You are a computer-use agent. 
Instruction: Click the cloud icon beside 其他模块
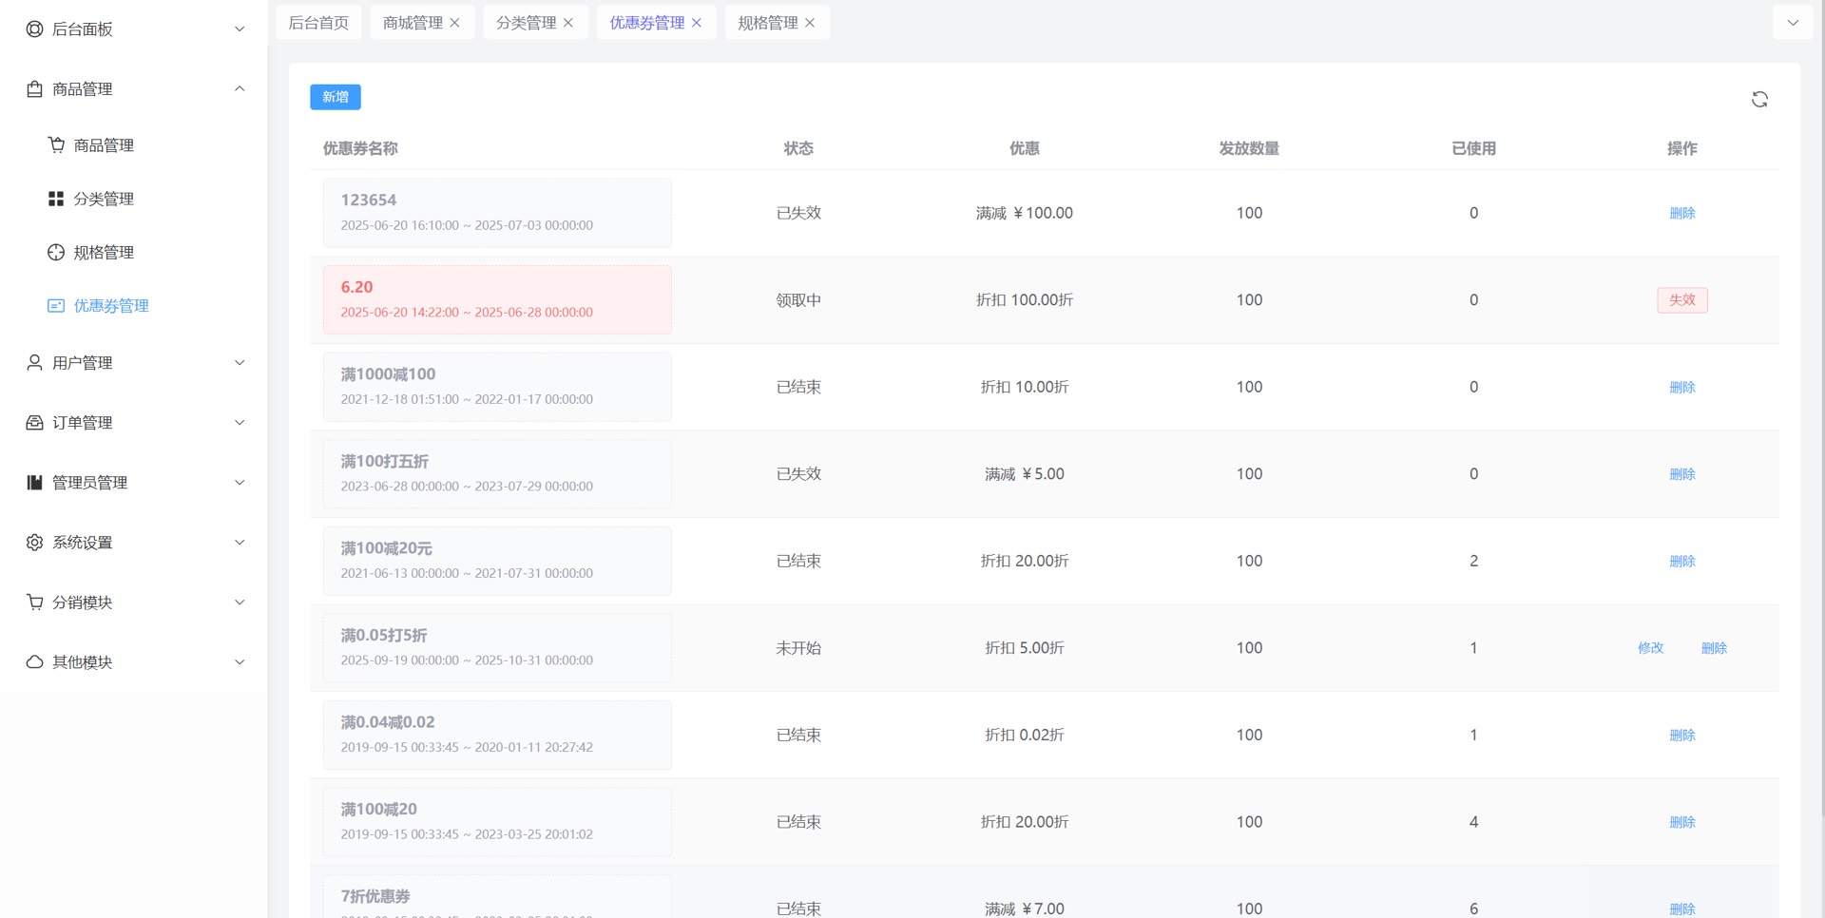pyautogui.click(x=34, y=662)
